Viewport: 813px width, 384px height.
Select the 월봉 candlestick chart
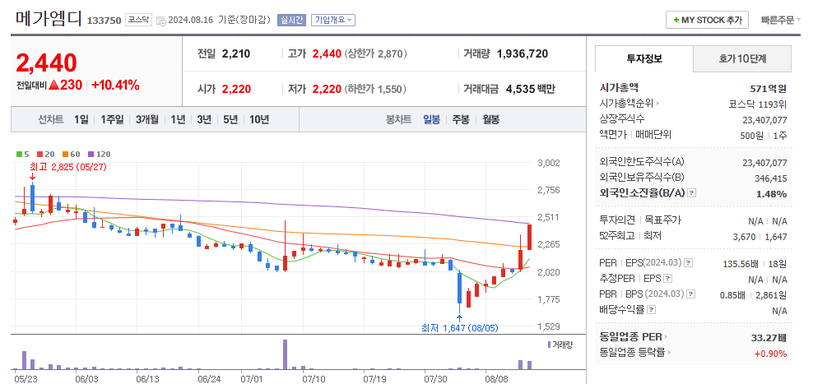tap(490, 120)
